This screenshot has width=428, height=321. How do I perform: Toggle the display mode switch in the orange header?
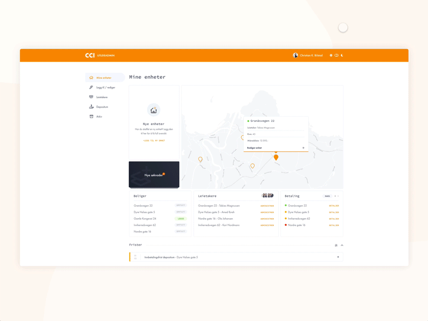[x=337, y=55]
